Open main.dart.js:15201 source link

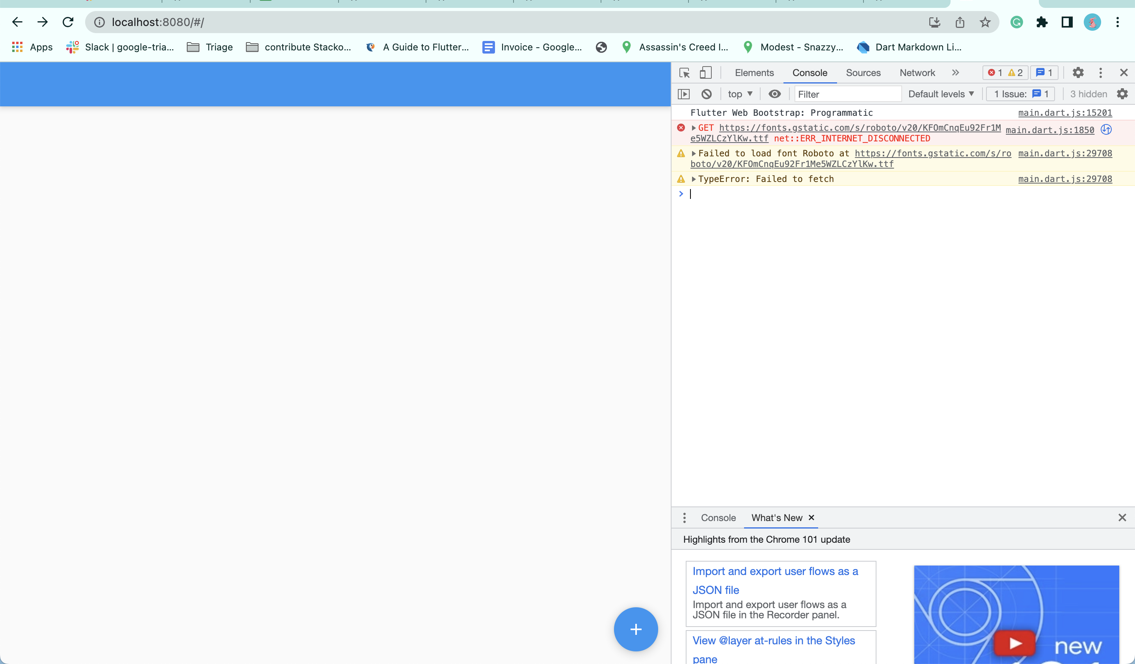click(1065, 113)
